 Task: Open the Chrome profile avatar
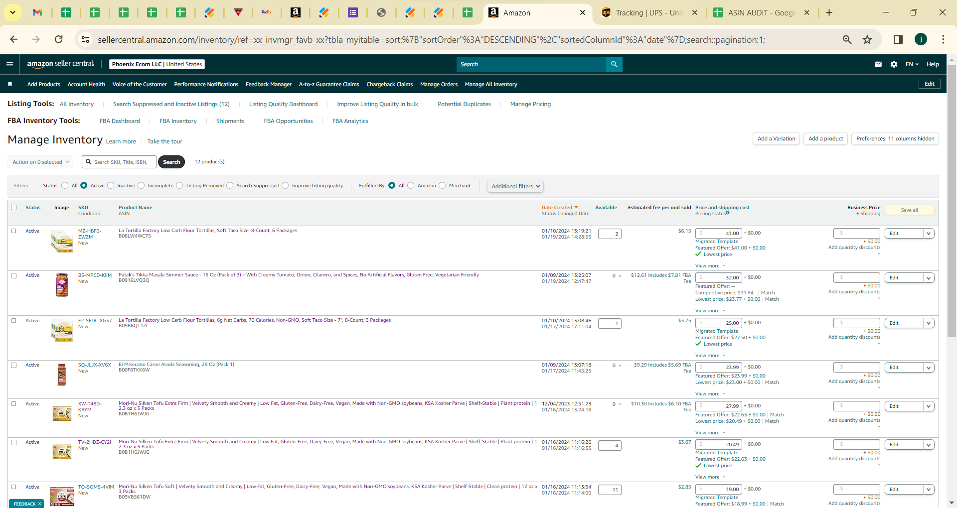[921, 39]
